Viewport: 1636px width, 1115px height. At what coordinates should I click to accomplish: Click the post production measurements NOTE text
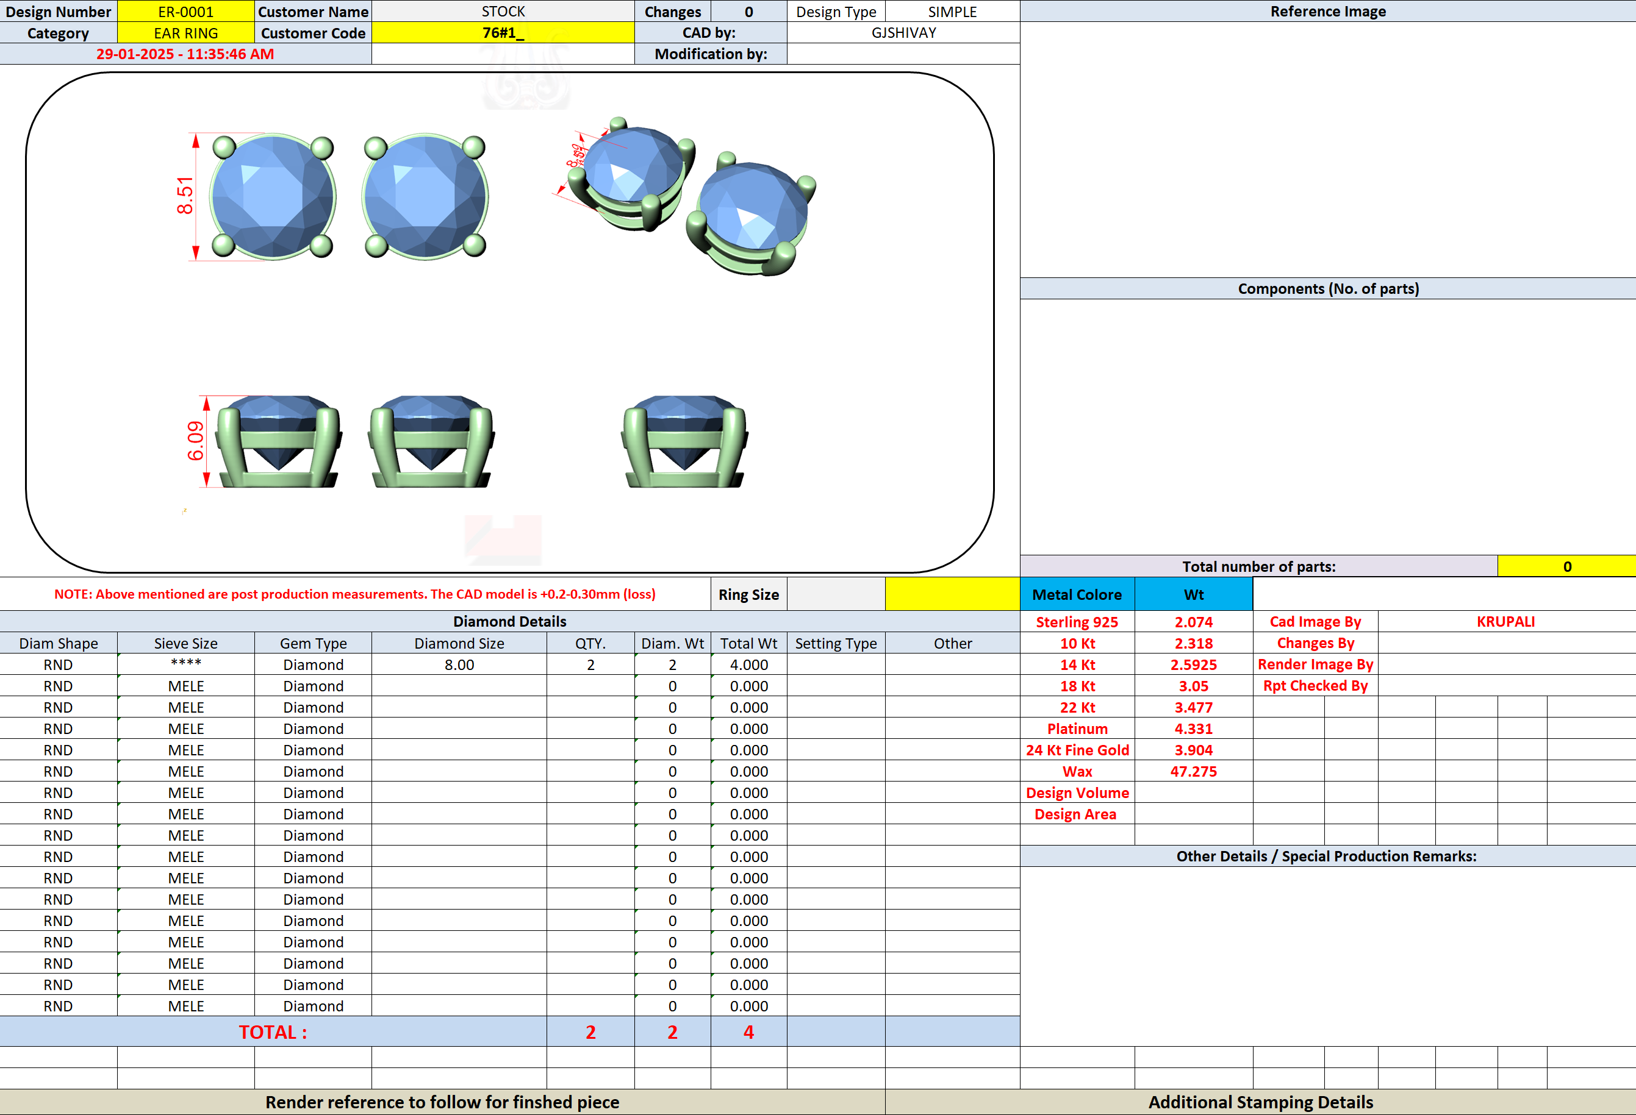[x=355, y=594]
